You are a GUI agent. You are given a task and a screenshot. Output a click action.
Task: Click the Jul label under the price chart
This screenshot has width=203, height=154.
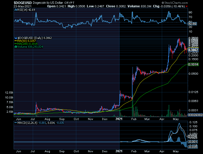[x=33, y=119]
